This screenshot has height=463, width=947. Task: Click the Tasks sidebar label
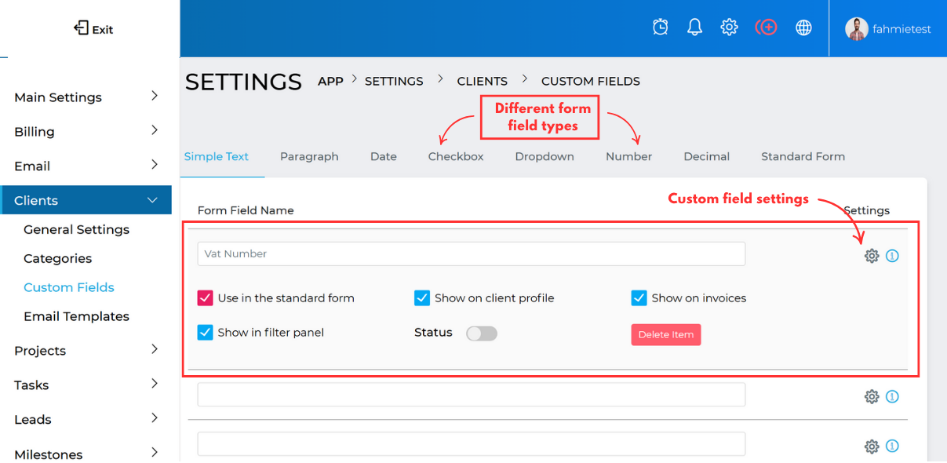(x=31, y=385)
